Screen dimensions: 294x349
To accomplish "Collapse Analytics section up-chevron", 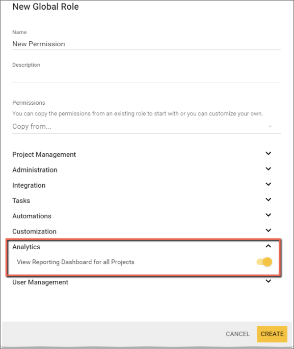I will click(x=269, y=246).
